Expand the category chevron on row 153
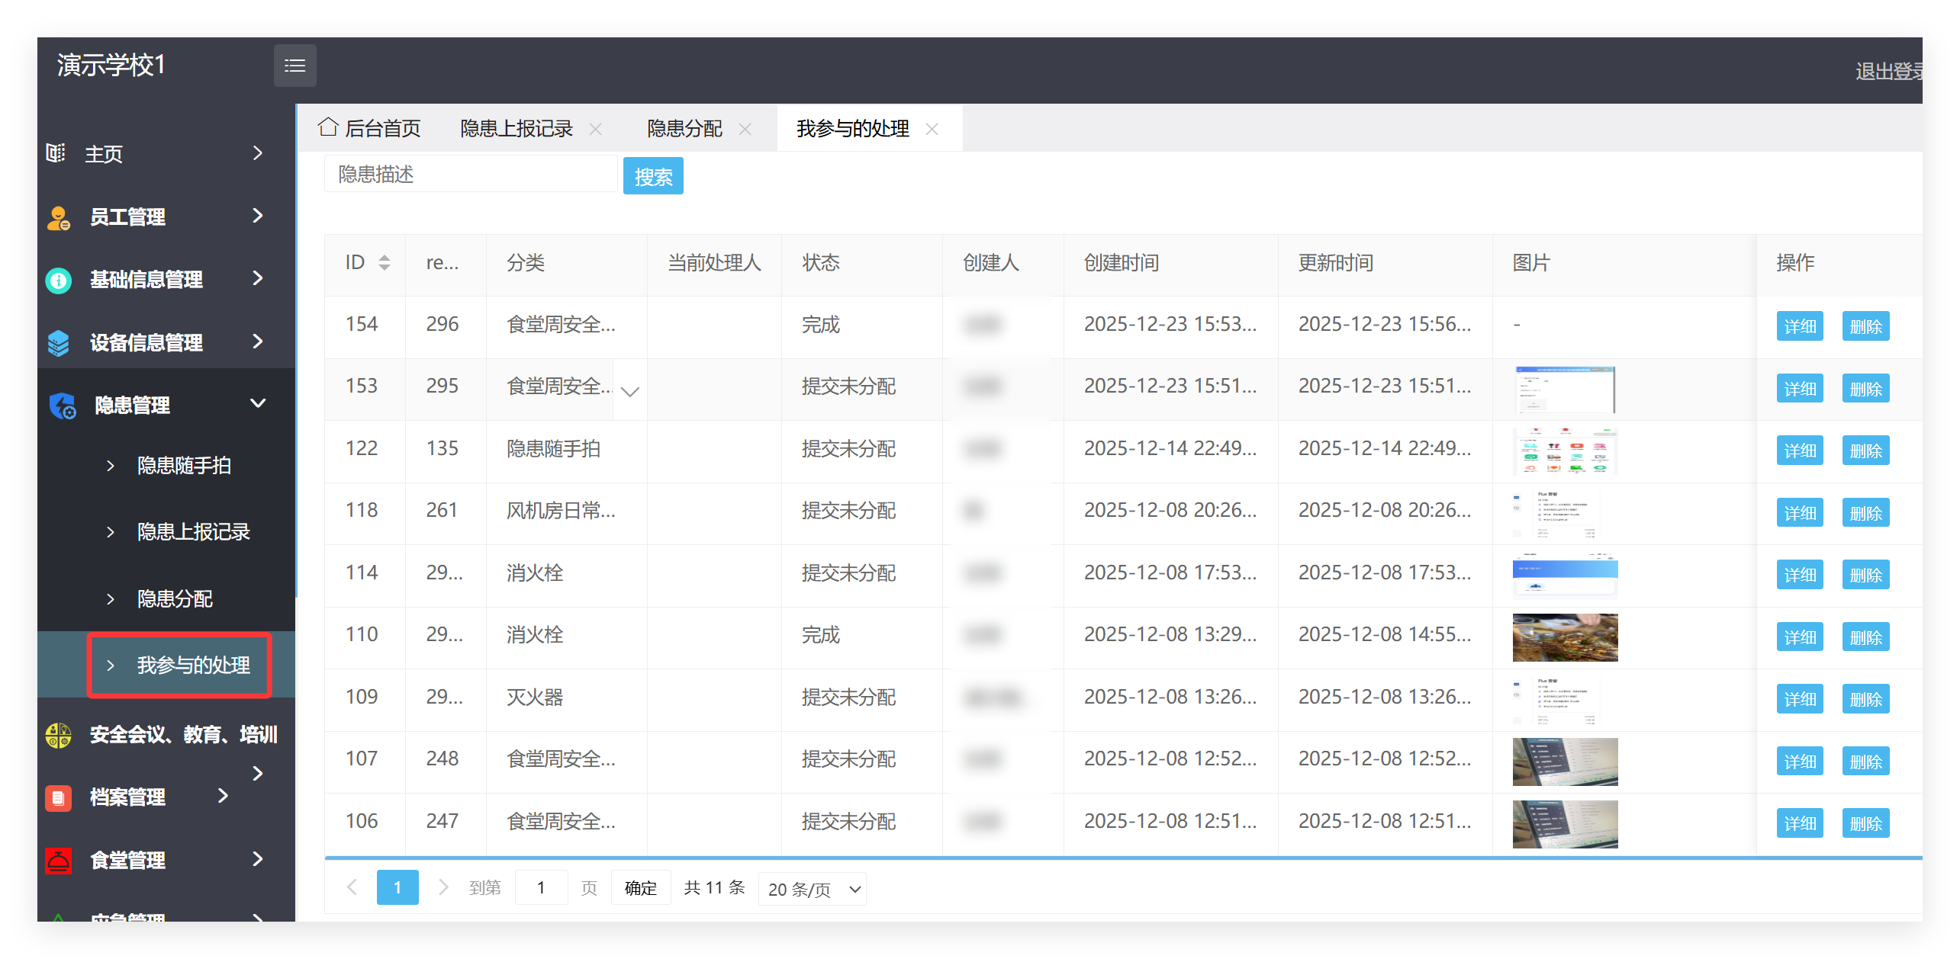 tap(629, 392)
